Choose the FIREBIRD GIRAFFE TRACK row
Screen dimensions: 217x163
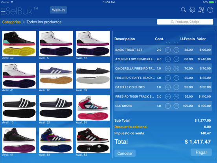[163, 78]
